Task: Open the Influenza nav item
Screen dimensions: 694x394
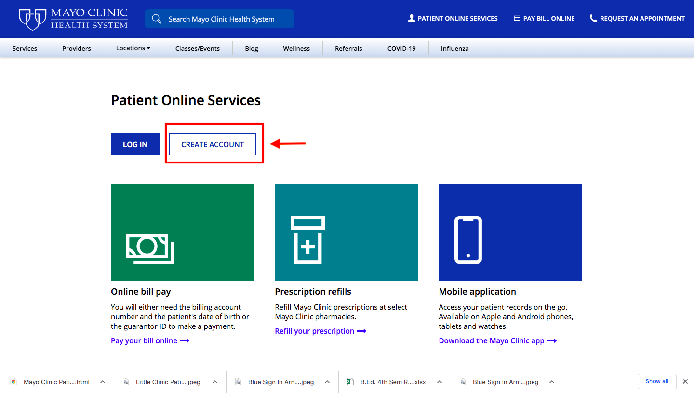Action: pos(455,48)
